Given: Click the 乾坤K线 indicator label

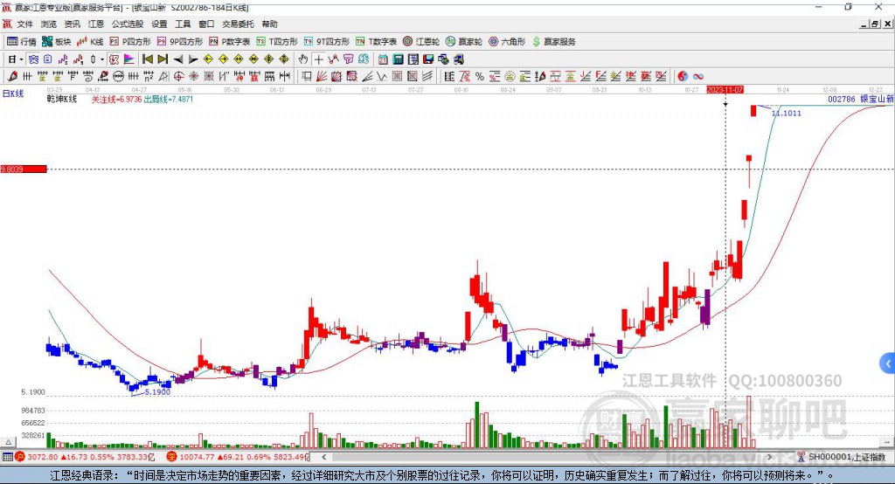Looking at the screenshot, I should (x=62, y=99).
